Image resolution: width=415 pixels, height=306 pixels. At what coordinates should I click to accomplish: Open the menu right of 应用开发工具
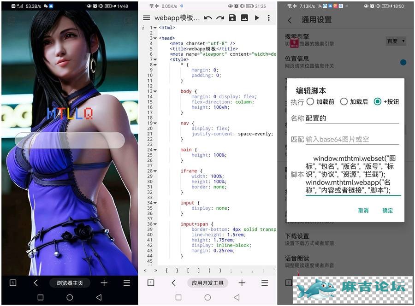265,283
